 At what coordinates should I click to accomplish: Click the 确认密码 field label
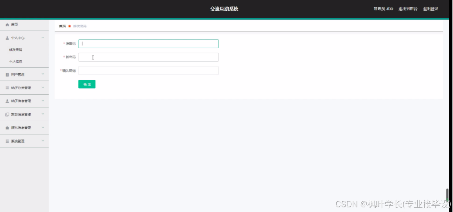(x=69, y=71)
